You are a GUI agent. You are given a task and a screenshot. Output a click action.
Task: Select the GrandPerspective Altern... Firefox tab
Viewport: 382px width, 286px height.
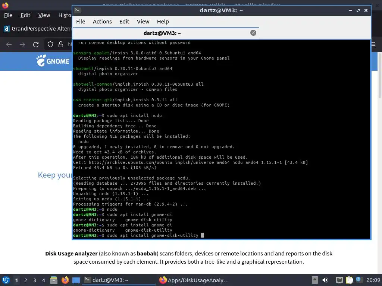click(38, 29)
